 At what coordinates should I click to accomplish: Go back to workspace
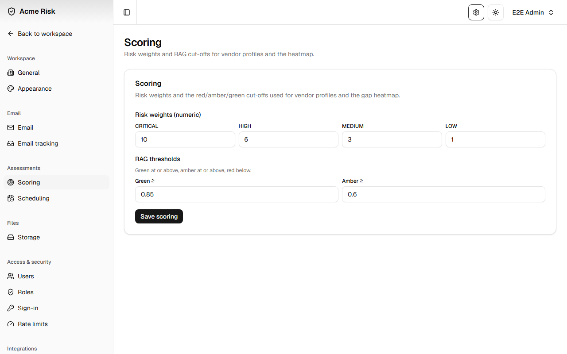(56, 34)
